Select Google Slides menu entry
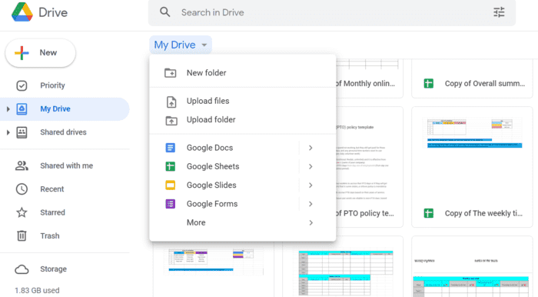This screenshot has height=297, width=538. tap(243, 185)
